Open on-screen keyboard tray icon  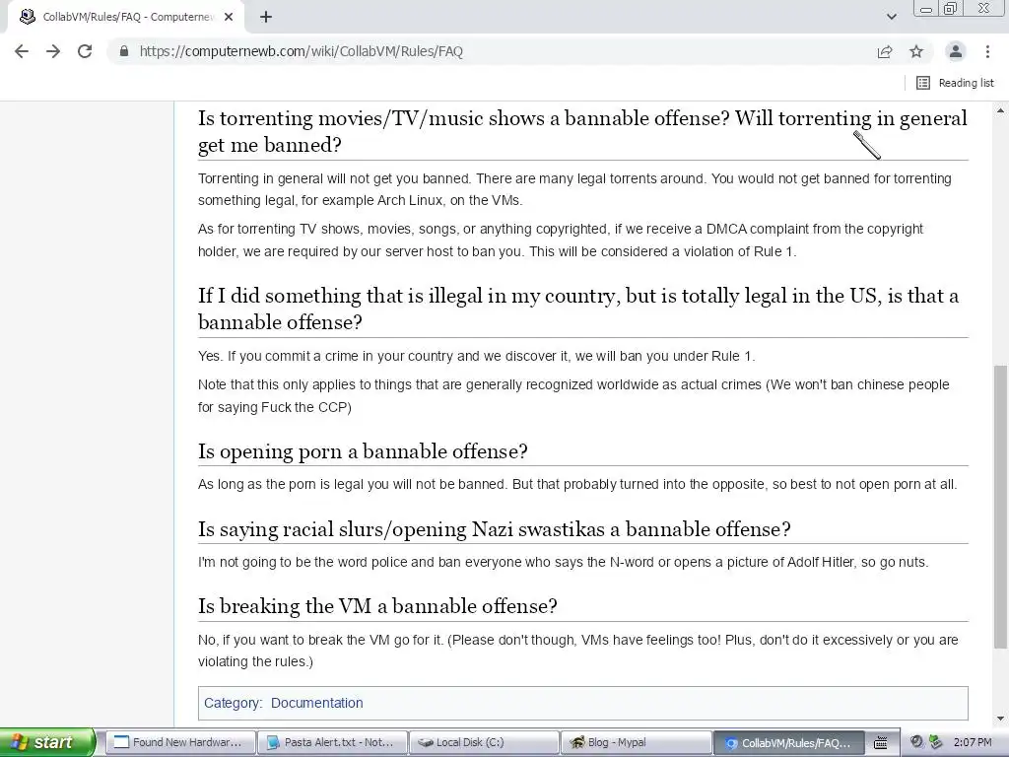tap(882, 742)
